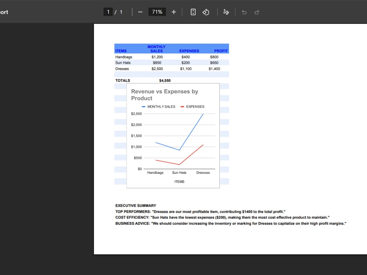367x275 pixels.
Task: Click the $400 expenses cell
Action: pyautogui.click(x=186, y=57)
